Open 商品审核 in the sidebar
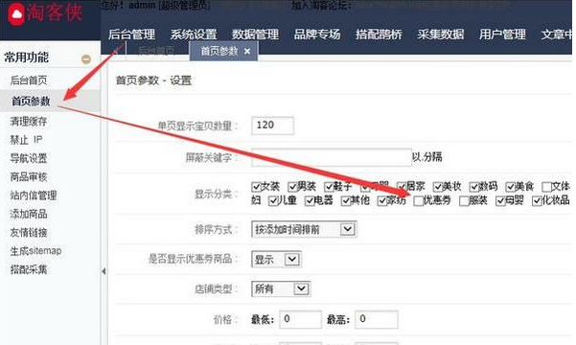The height and width of the screenshot is (345, 576). pyautogui.click(x=29, y=177)
